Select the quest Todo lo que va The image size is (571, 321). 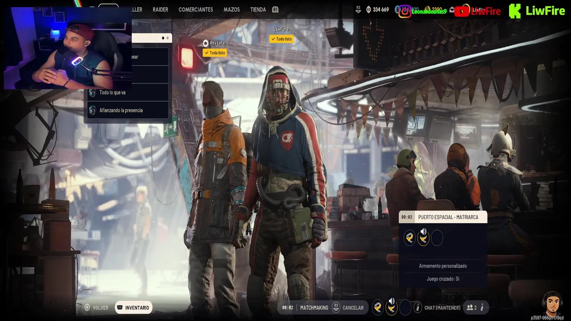point(128,93)
